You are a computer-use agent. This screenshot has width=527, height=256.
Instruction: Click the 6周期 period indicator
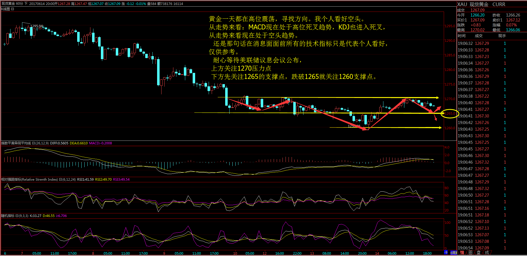453,252
